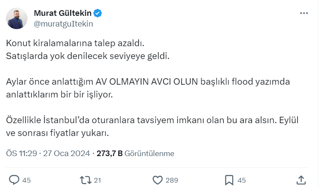Toggle the bookmark icon for this tweet
This screenshot has width=320, height=189.
(229, 180)
